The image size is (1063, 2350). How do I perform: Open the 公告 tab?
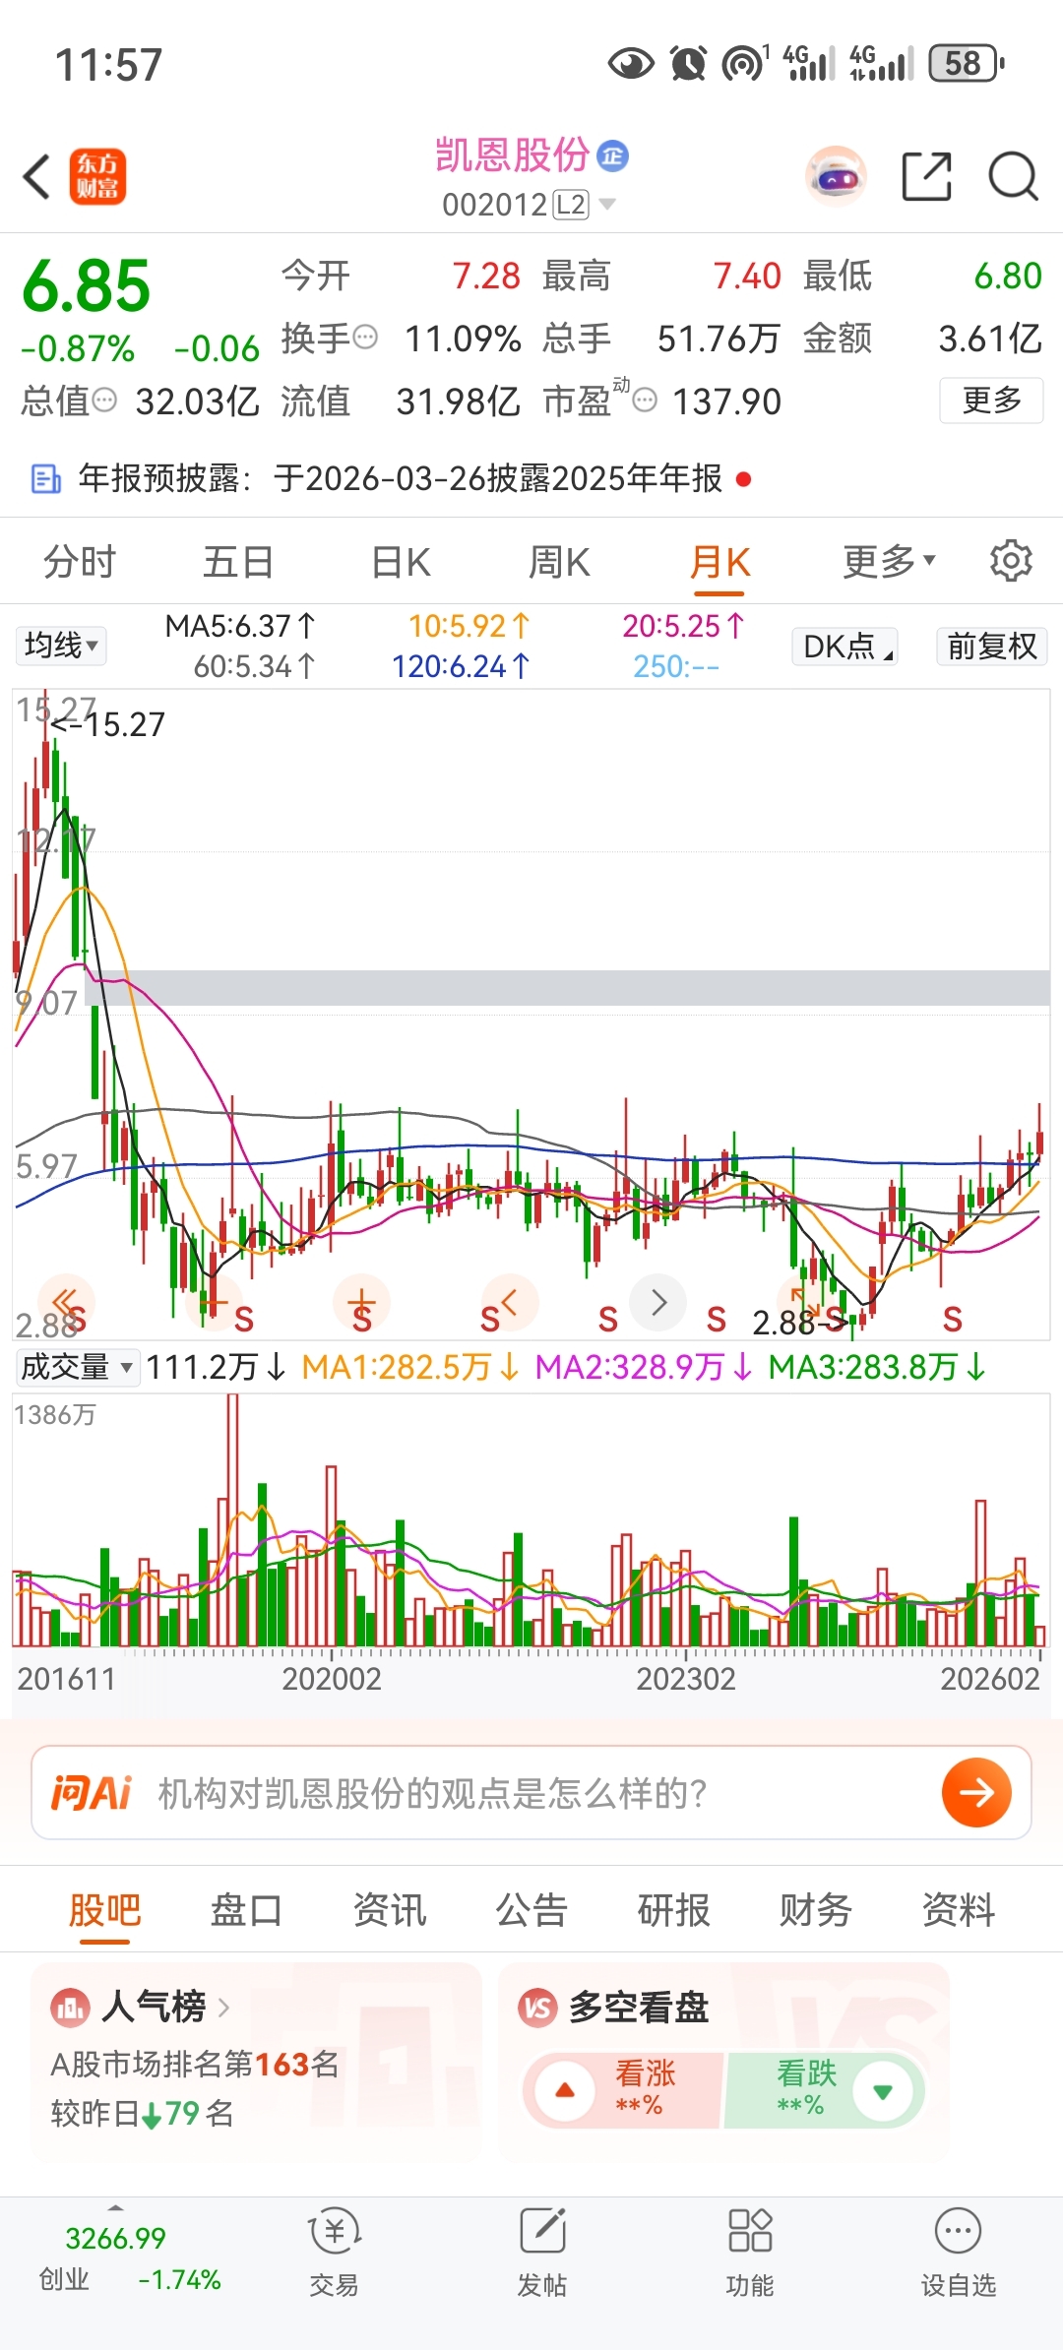tap(531, 1910)
